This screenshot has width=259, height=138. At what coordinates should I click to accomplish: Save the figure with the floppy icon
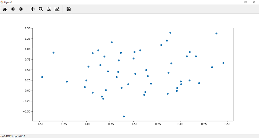point(68,9)
